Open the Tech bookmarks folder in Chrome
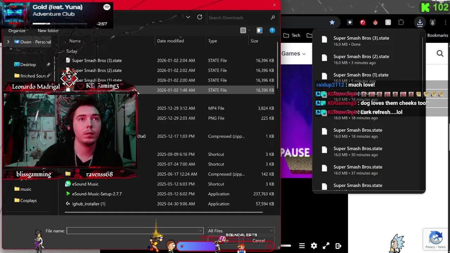Screen dimensions: 450x253 (292, 35)
